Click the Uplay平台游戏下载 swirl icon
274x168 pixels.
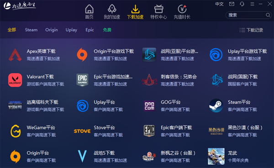(216, 55)
